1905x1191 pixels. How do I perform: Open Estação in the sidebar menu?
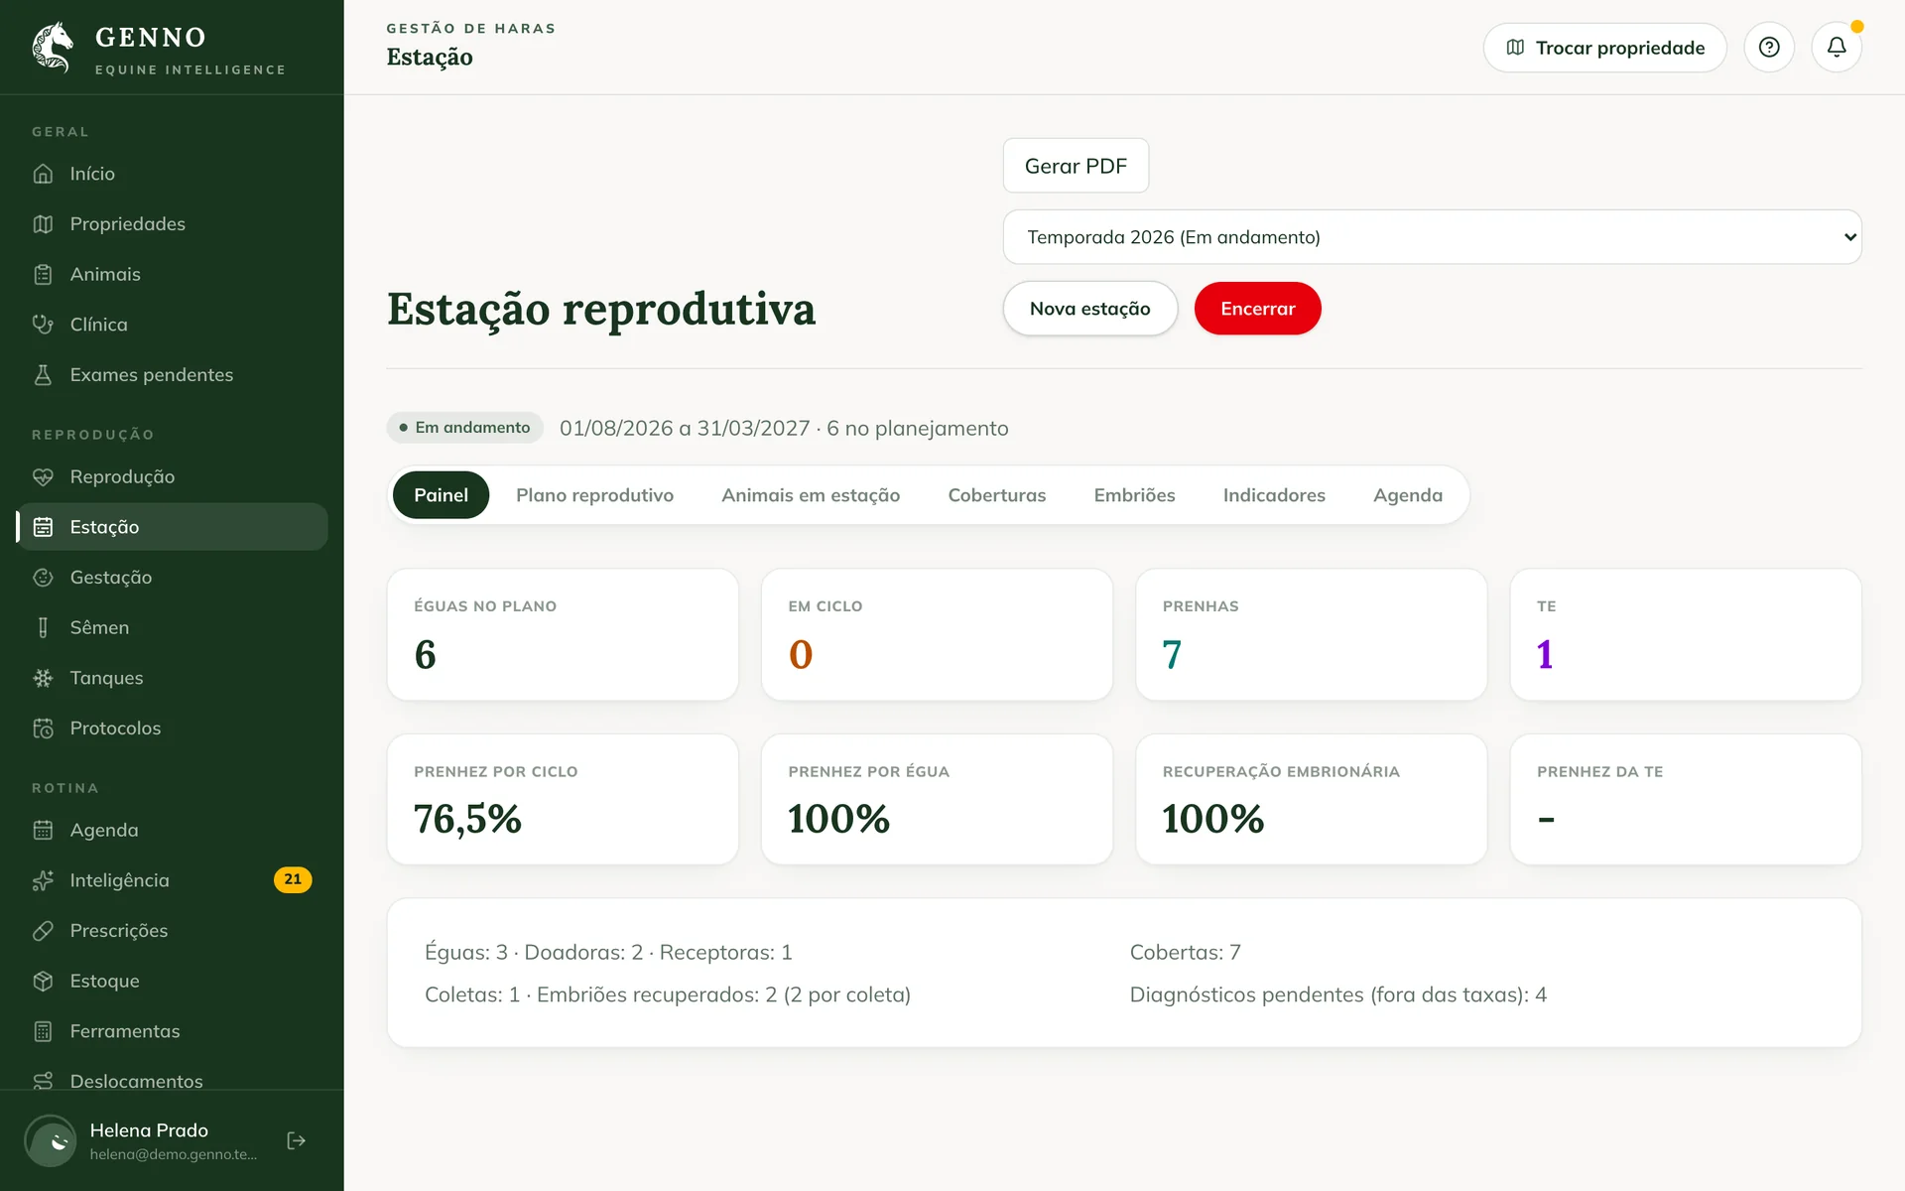pos(172,527)
